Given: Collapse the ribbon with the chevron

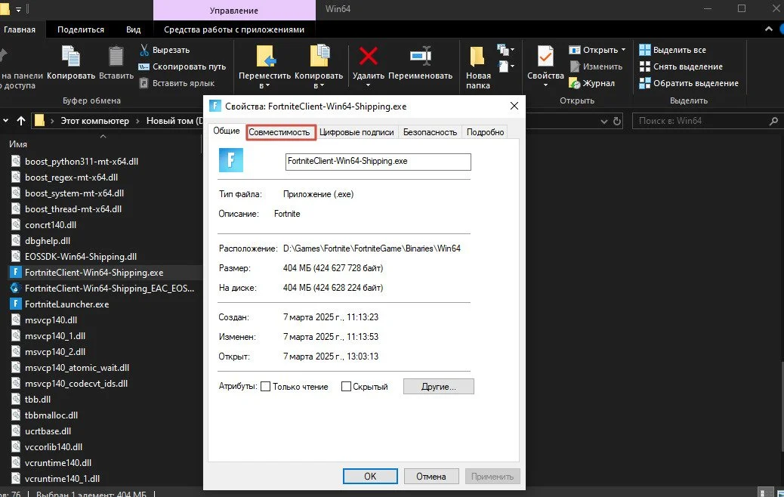Looking at the screenshot, I should pyautogui.click(x=768, y=29).
